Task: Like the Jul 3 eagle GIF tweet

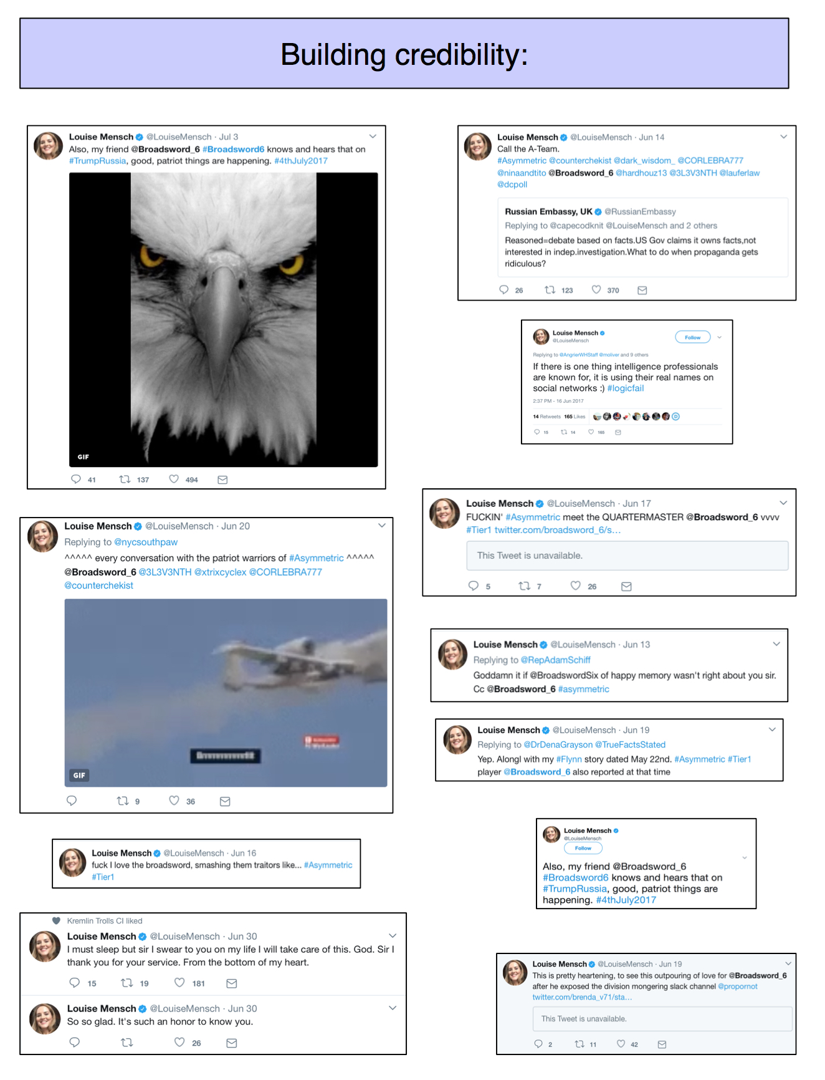Action: [174, 479]
